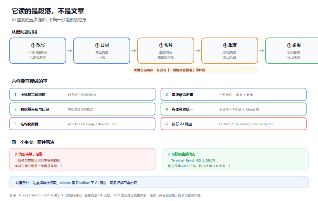Click item 5 结构化数据
This screenshot has width=318, height=201.
point(82,124)
